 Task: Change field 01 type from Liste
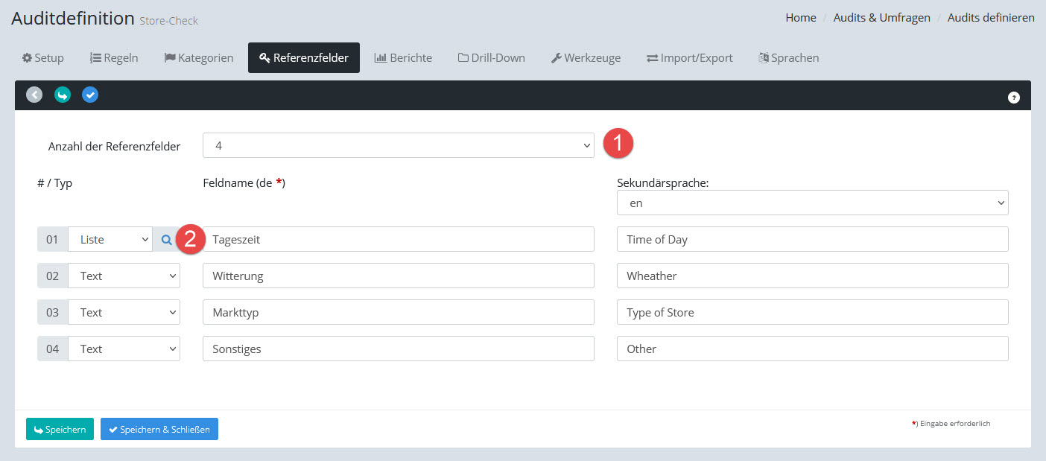pos(110,240)
